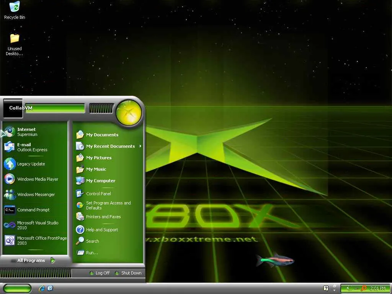Viewport: 392px width, 294px height.
Task: Click second quick launch taskbar icon
Action: [50, 288]
